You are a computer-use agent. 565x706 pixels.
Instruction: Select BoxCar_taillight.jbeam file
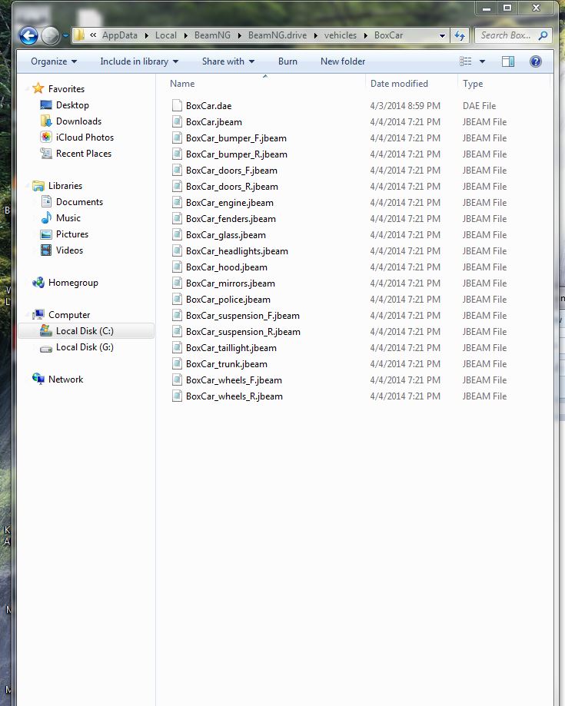click(x=231, y=348)
